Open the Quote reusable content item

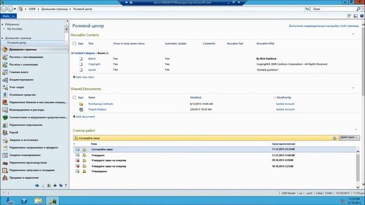(92, 69)
